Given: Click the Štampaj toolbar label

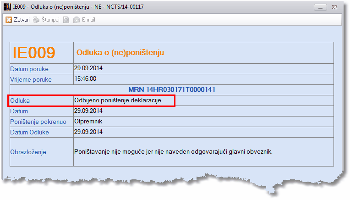Looking at the screenshot, I should 50,20.
